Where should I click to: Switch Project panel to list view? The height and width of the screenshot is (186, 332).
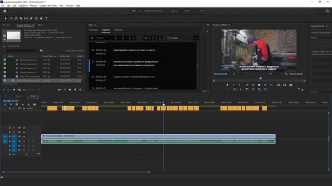[9, 89]
